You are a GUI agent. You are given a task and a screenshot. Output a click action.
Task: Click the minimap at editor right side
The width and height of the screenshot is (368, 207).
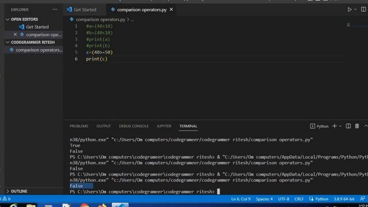[356, 25]
